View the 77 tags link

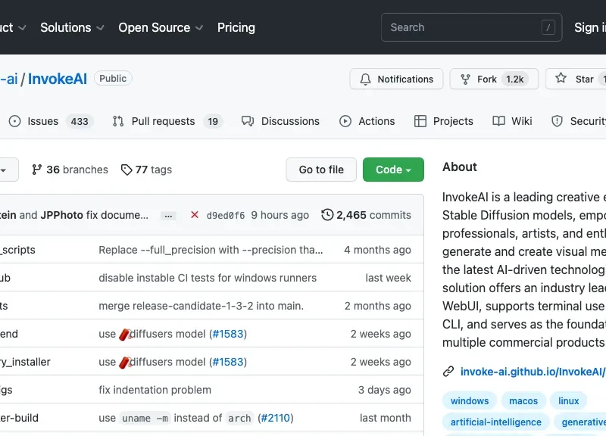[146, 170]
